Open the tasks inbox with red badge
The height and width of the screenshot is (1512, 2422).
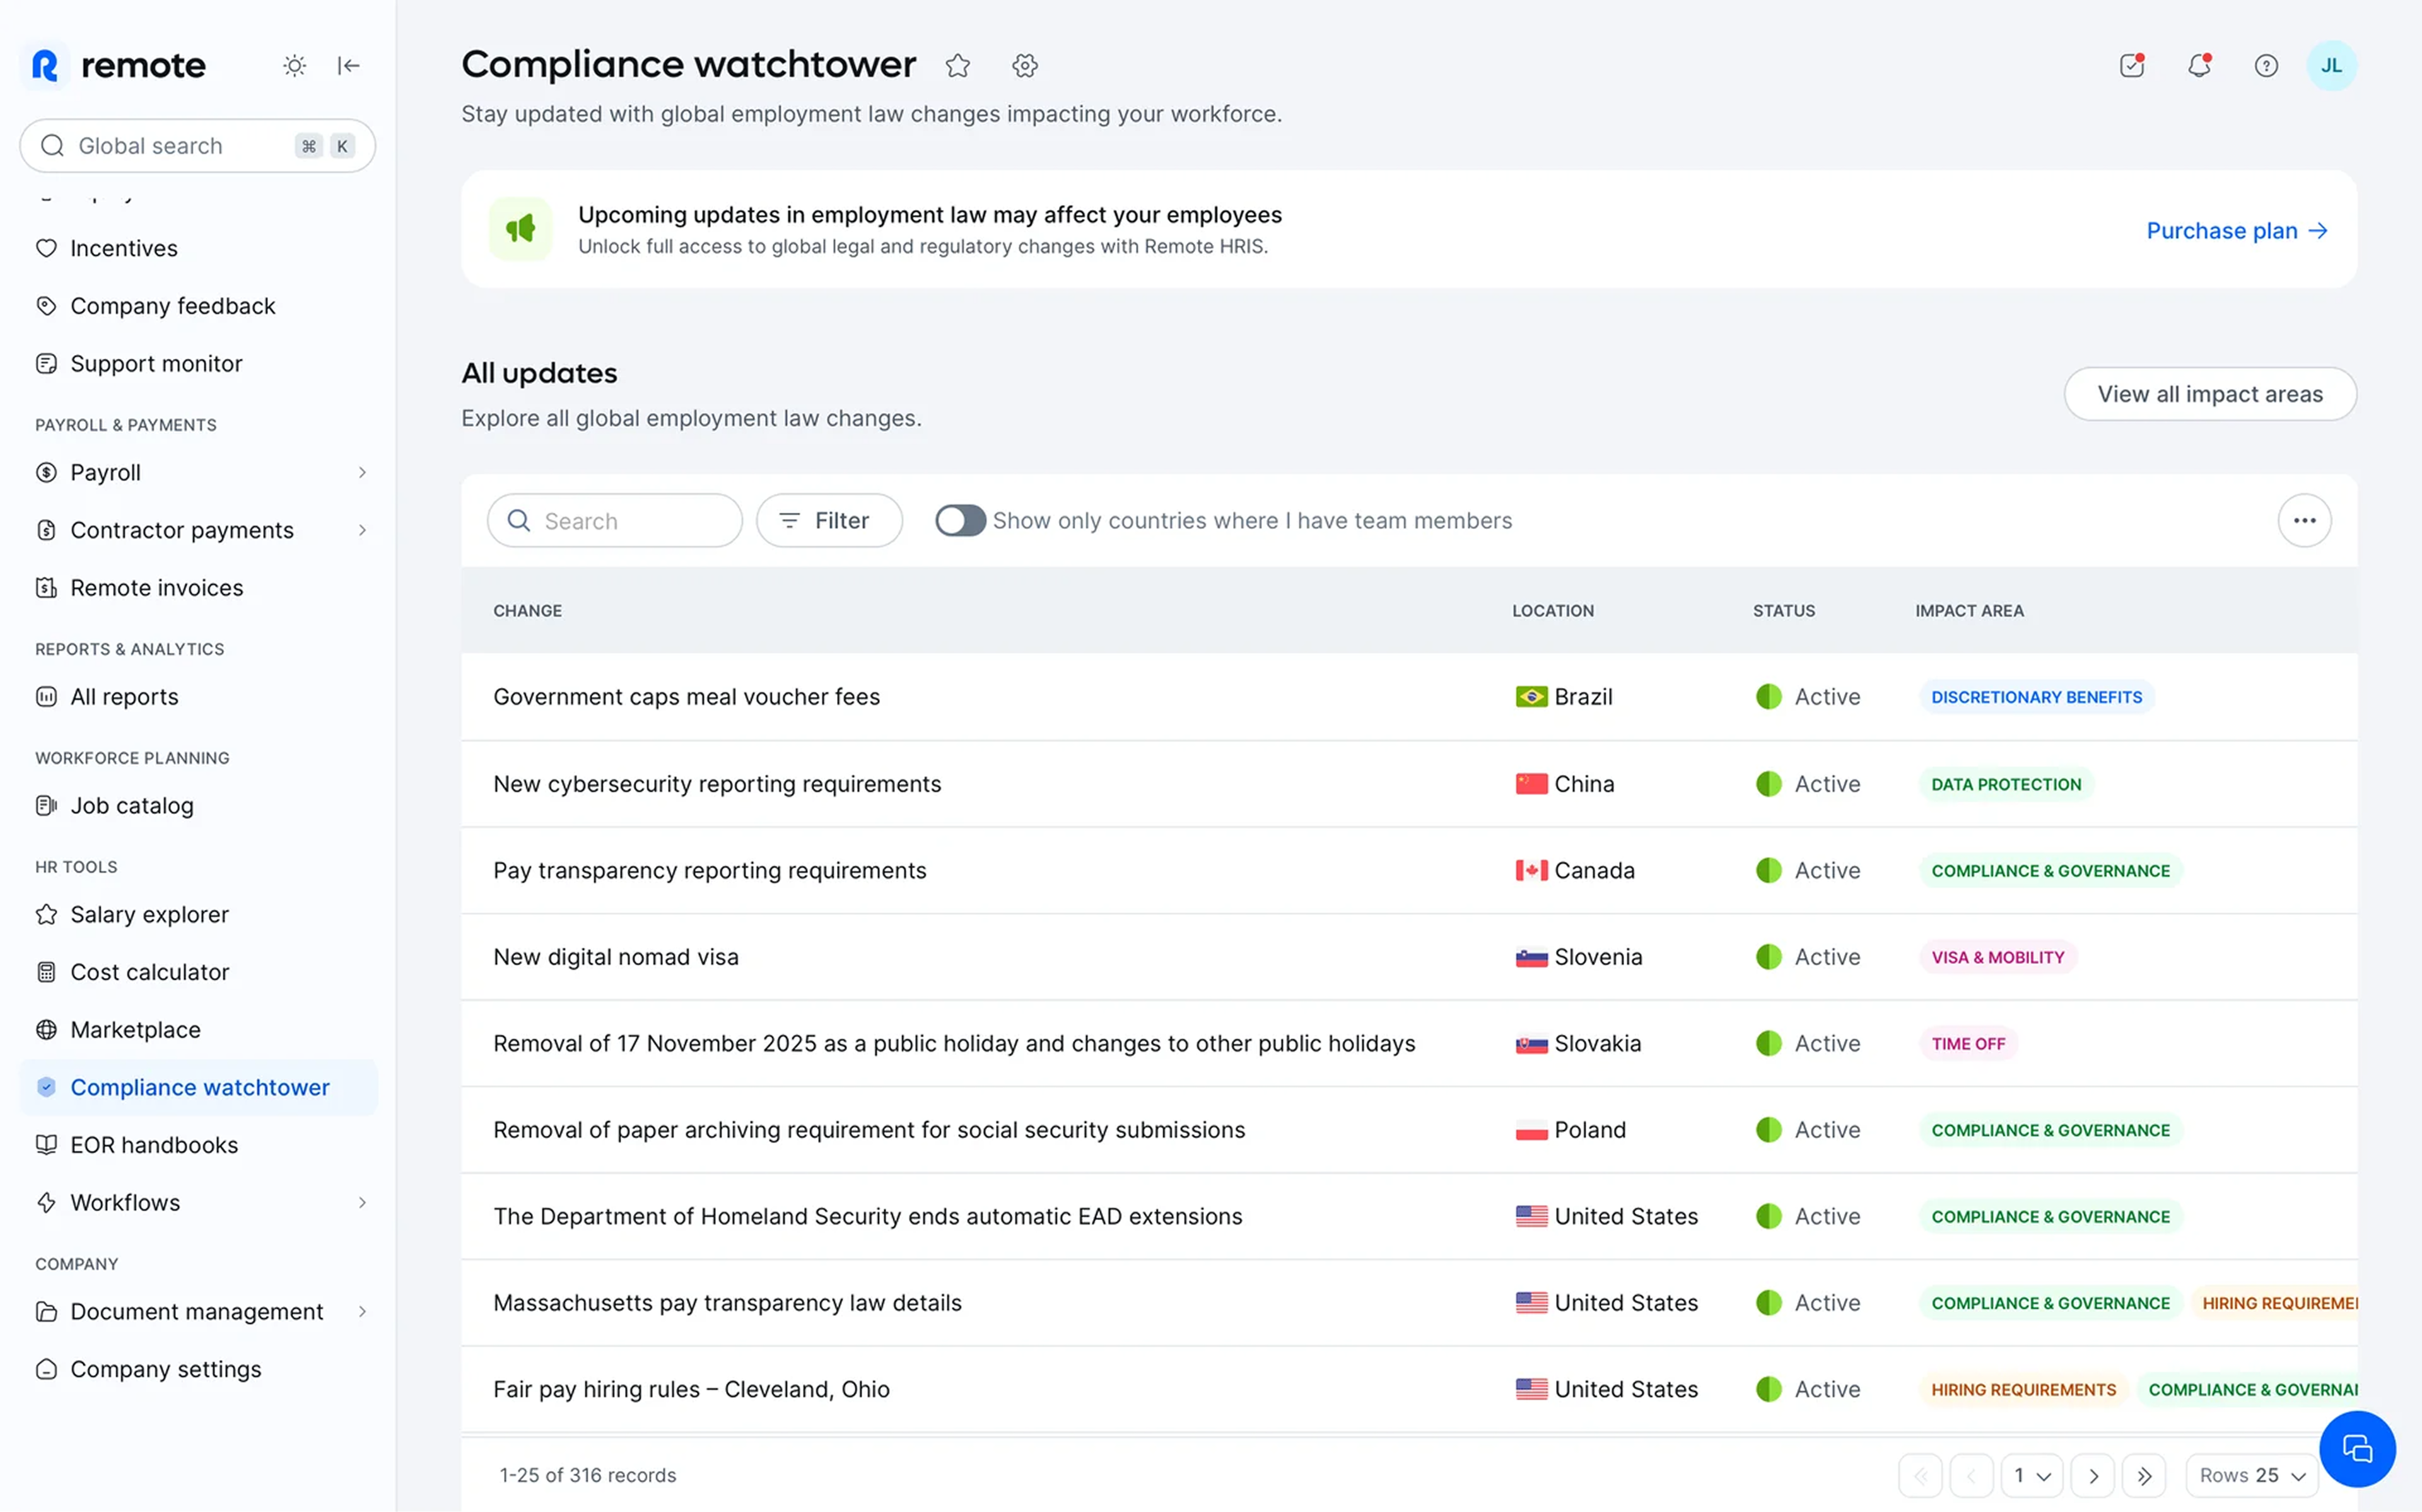coord(2131,65)
